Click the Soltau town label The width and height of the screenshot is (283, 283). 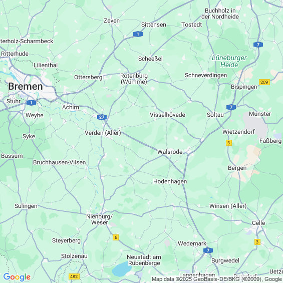click(x=215, y=115)
